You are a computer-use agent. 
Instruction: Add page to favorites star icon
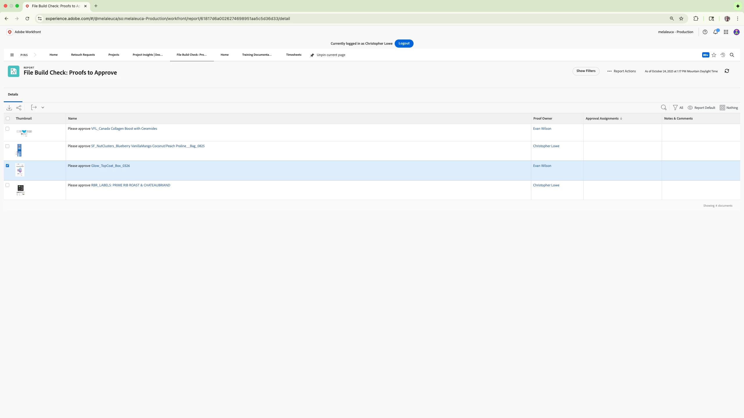[x=714, y=55]
